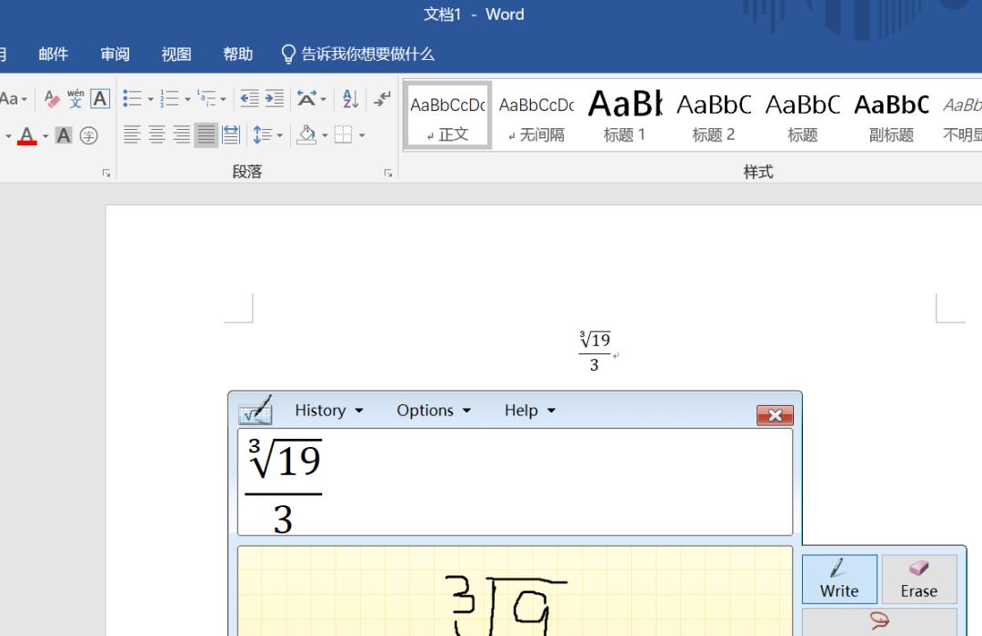
Task: Open the 审阅 ribbon tab
Action: 114,54
